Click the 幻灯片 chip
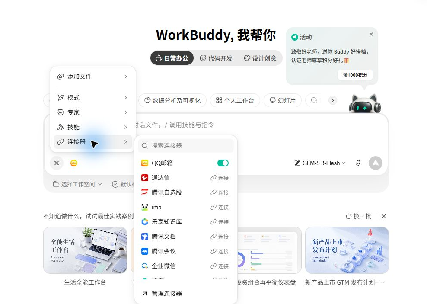The image size is (427, 304). click(x=283, y=100)
